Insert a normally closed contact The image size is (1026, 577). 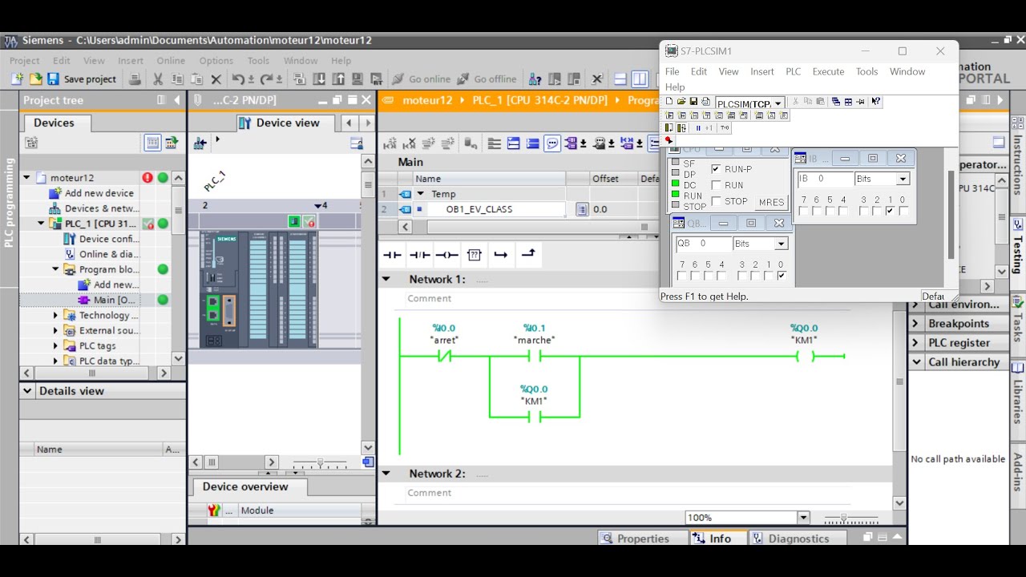(x=420, y=255)
